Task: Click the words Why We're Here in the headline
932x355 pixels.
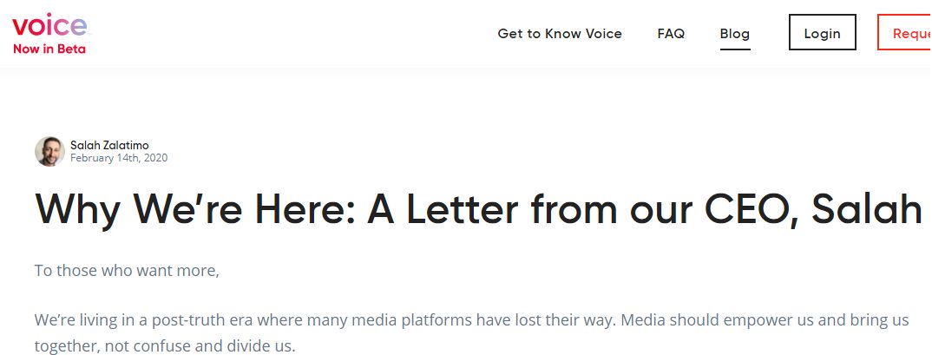Action: tap(195, 209)
